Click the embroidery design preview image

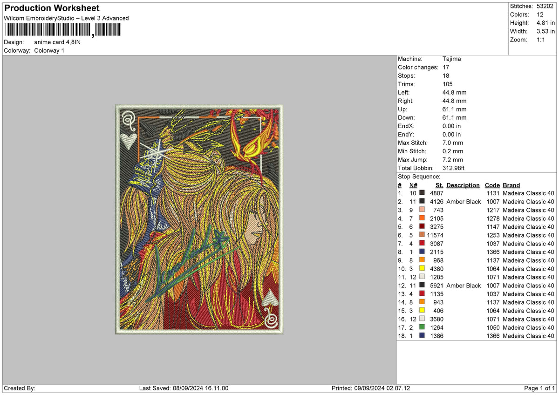[199, 219]
